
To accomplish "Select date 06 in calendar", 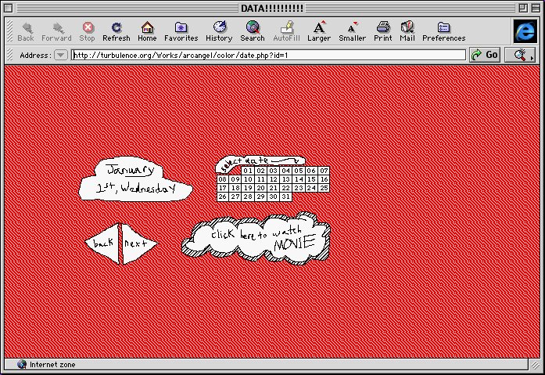I will click(x=311, y=171).
